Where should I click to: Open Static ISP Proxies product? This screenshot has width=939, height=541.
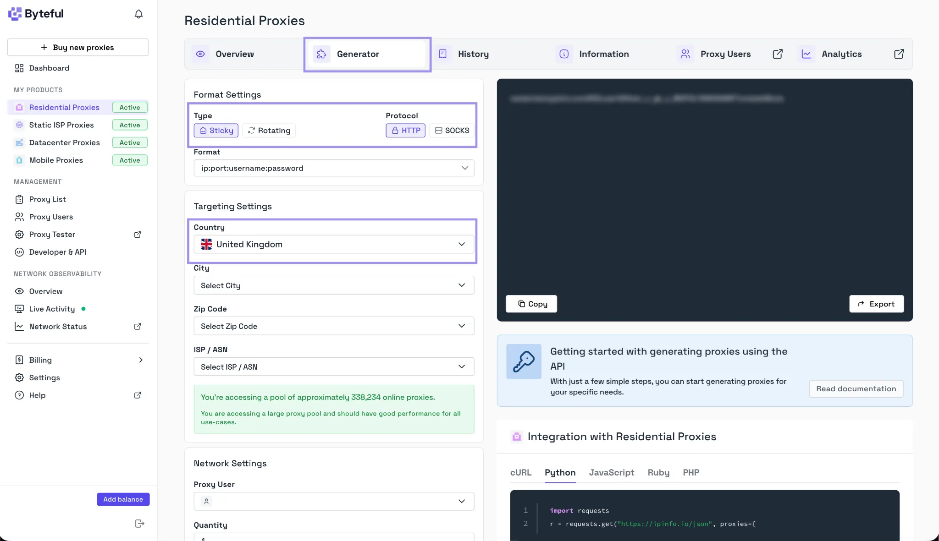click(61, 125)
